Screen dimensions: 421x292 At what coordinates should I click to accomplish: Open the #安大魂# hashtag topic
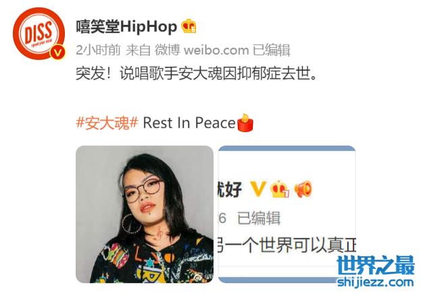tap(107, 123)
